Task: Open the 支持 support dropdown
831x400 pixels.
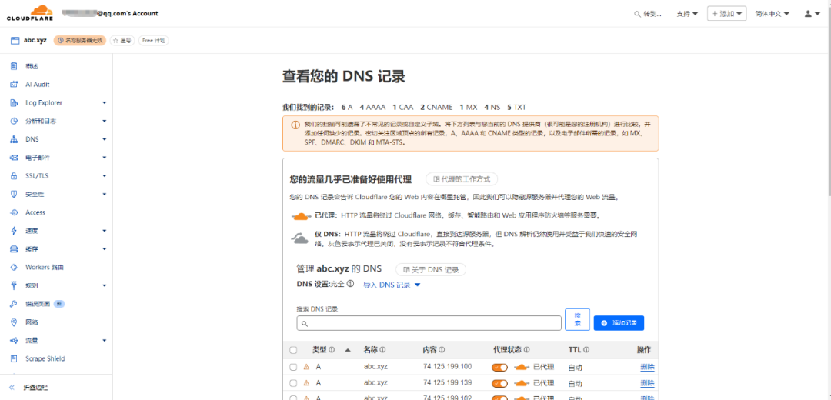Action: pyautogui.click(x=687, y=14)
